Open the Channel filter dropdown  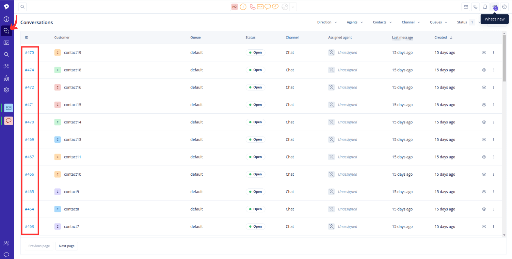410,22
